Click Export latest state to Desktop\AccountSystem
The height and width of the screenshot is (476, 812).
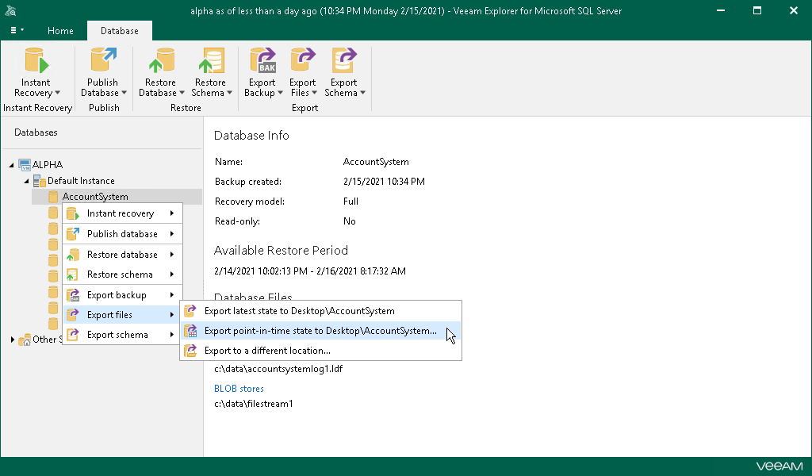click(320, 311)
